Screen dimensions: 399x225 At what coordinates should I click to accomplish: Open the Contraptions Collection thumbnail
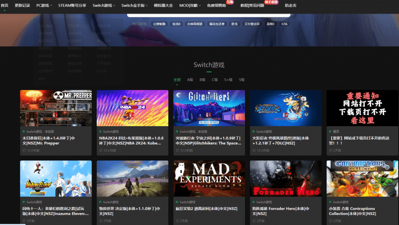(362, 178)
